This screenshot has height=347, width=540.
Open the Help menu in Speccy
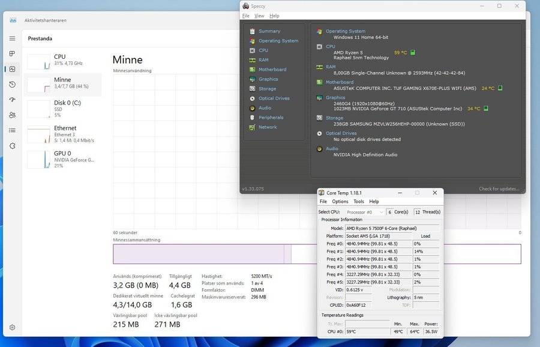(x=274, y=16)
